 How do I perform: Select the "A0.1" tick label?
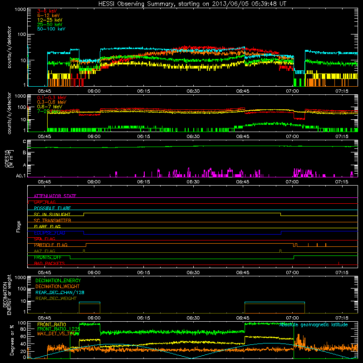click(x=21, y=176)
